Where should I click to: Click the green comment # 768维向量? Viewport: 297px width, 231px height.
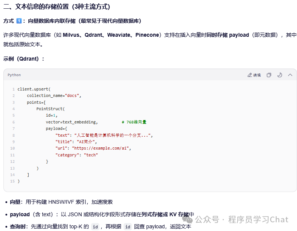(134, 122)
